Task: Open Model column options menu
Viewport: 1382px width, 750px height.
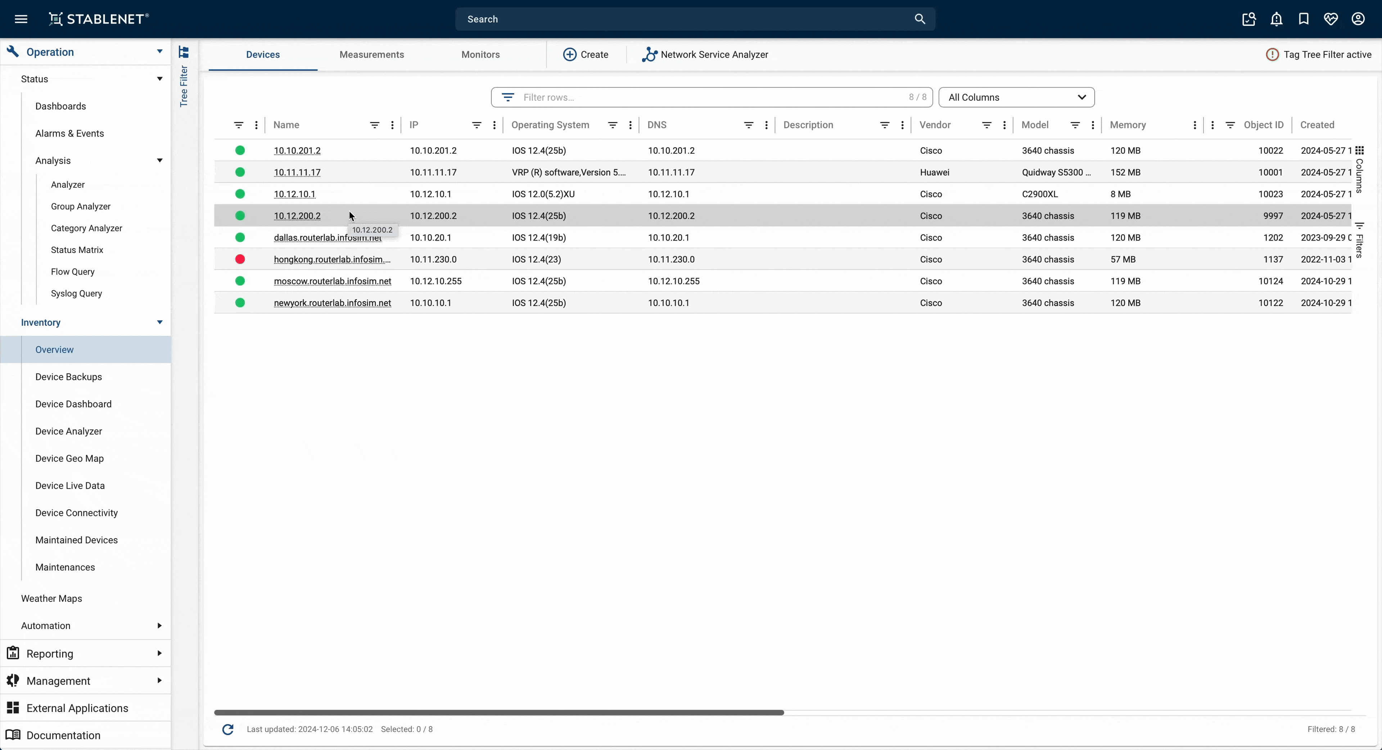Action: click(x=1093, y=125)
